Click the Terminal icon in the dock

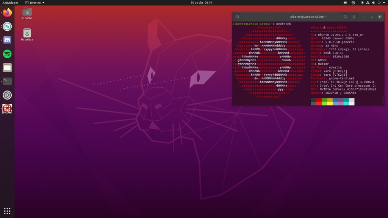(8, 81)
